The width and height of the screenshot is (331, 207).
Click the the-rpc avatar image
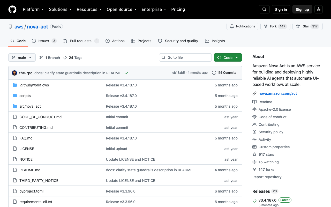click(14, 73)
